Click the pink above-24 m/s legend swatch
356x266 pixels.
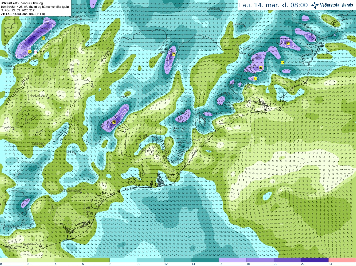[342, 260]
